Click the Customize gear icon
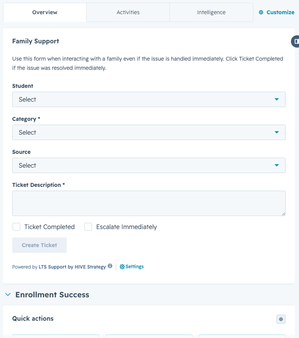This screenshot has height=338, width=299. (261, 12)
